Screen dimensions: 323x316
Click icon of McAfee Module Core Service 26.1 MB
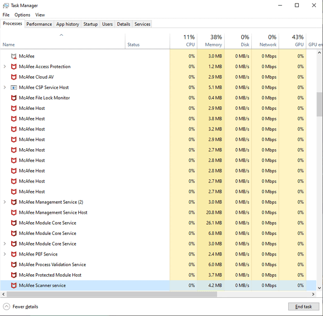pos(14,223)
